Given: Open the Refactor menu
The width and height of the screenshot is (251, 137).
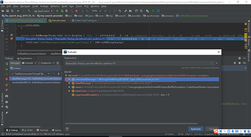Looking at the screenshot, I should [55, 6].
